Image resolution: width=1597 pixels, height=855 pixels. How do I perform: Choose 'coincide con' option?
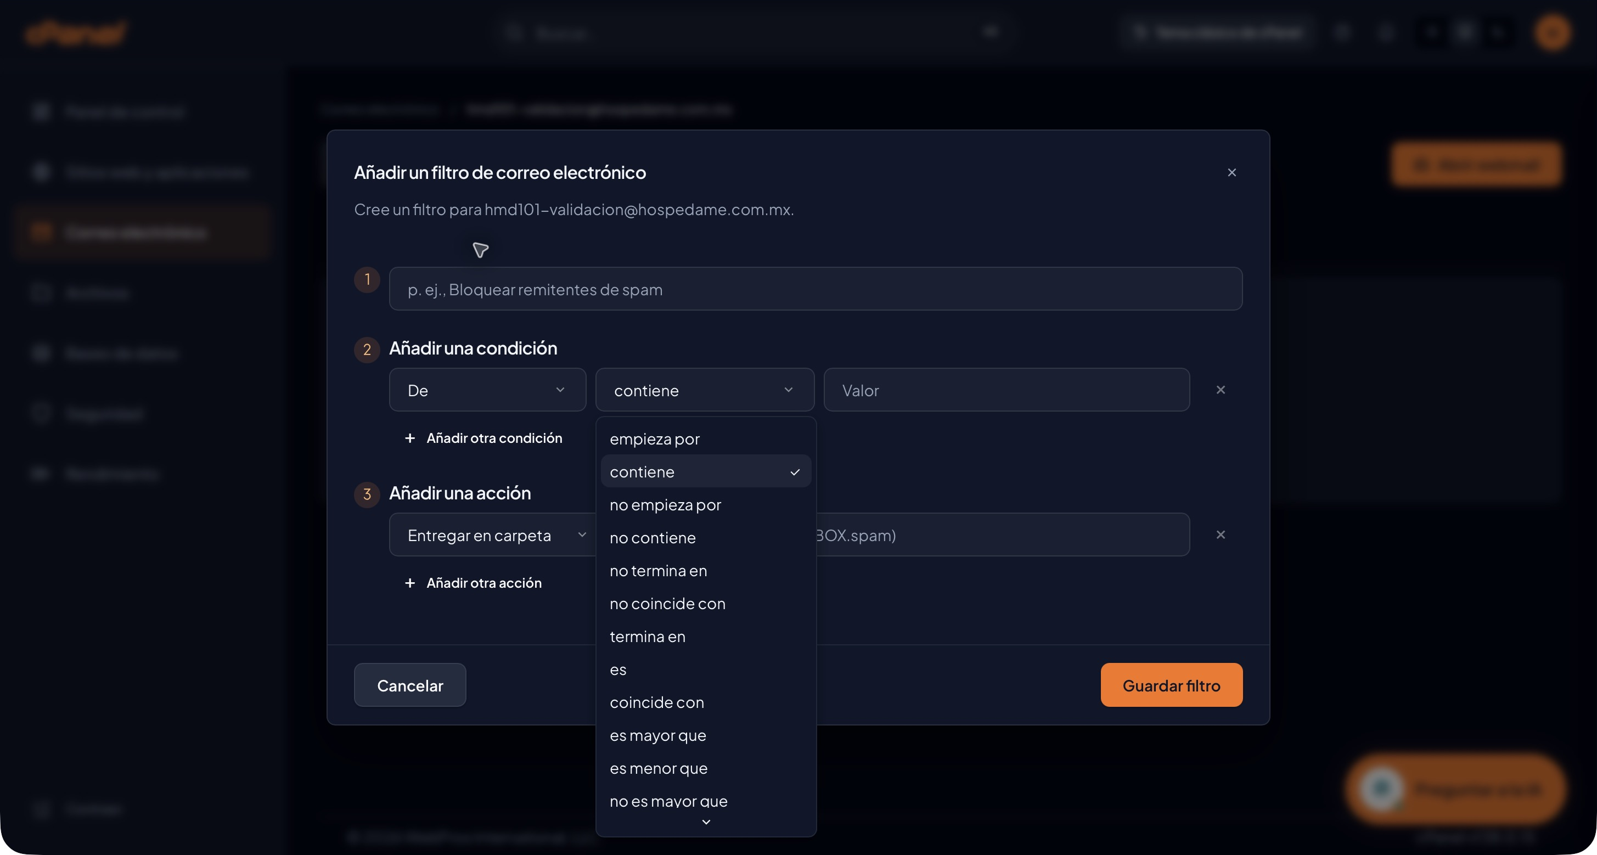point(706,702)
